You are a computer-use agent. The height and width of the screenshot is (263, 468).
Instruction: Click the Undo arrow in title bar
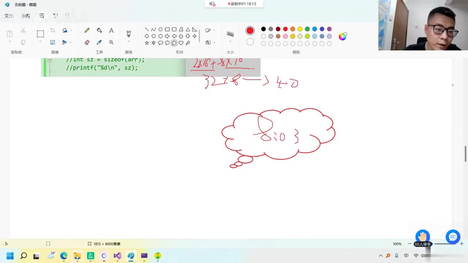(x=55, y=15)
